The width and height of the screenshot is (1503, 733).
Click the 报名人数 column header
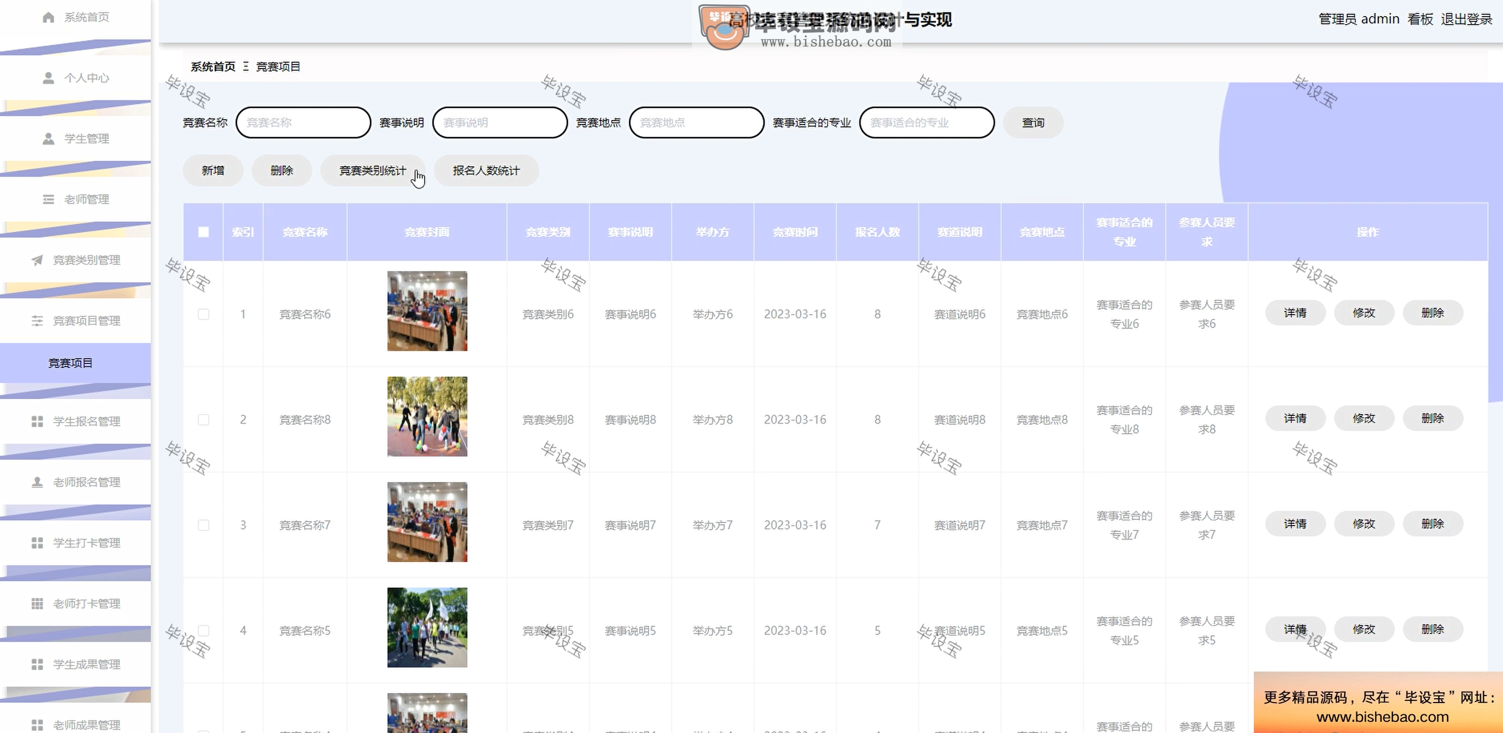coord(877,232)
